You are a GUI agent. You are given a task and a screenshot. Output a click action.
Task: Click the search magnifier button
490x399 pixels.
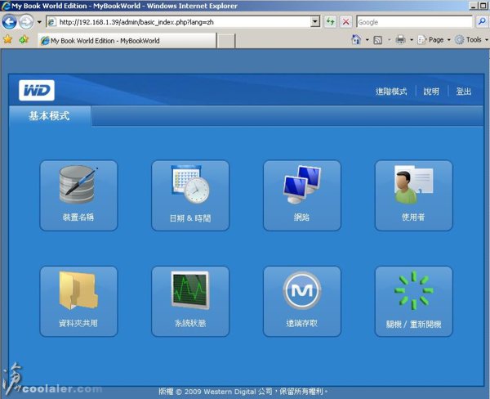tap(482, 21)
